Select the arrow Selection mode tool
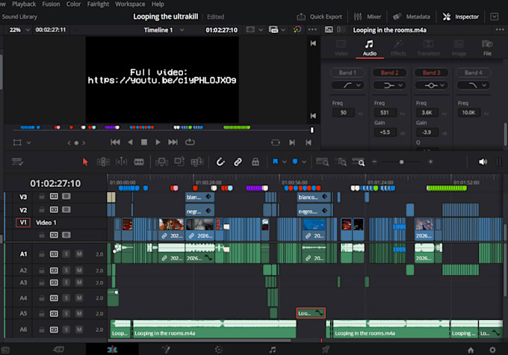Image resolution: width=508 pixels, height=355 pixels. (x=85, y=161)
